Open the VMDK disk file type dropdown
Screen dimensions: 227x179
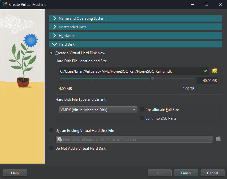tap(98, 110)
